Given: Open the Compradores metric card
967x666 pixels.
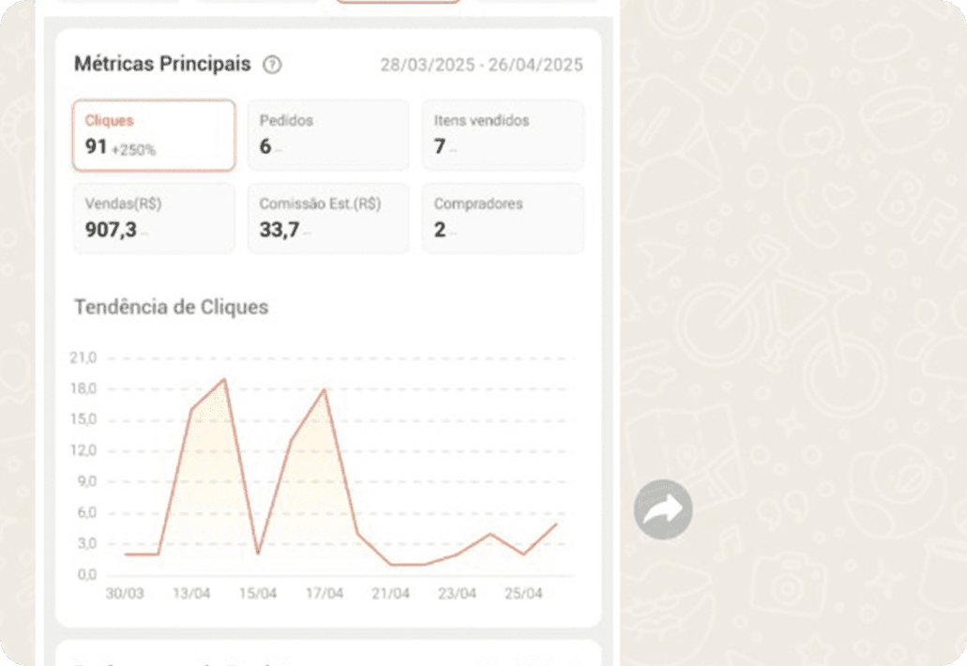Looking at the screenshot, I should [x=503, y=218].
